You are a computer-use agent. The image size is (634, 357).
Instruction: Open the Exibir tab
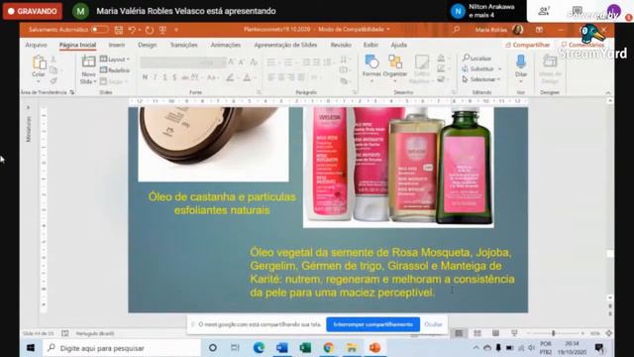(370, 45)
